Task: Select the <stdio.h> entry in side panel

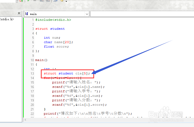Action: coord(7,19)
